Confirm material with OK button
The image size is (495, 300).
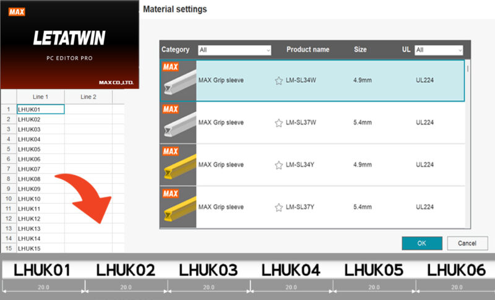click(x=421, y=243)
